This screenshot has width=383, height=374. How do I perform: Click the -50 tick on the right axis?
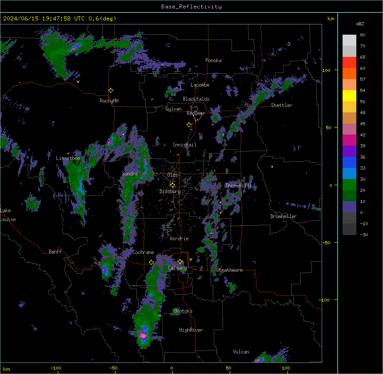click(326, 243)
